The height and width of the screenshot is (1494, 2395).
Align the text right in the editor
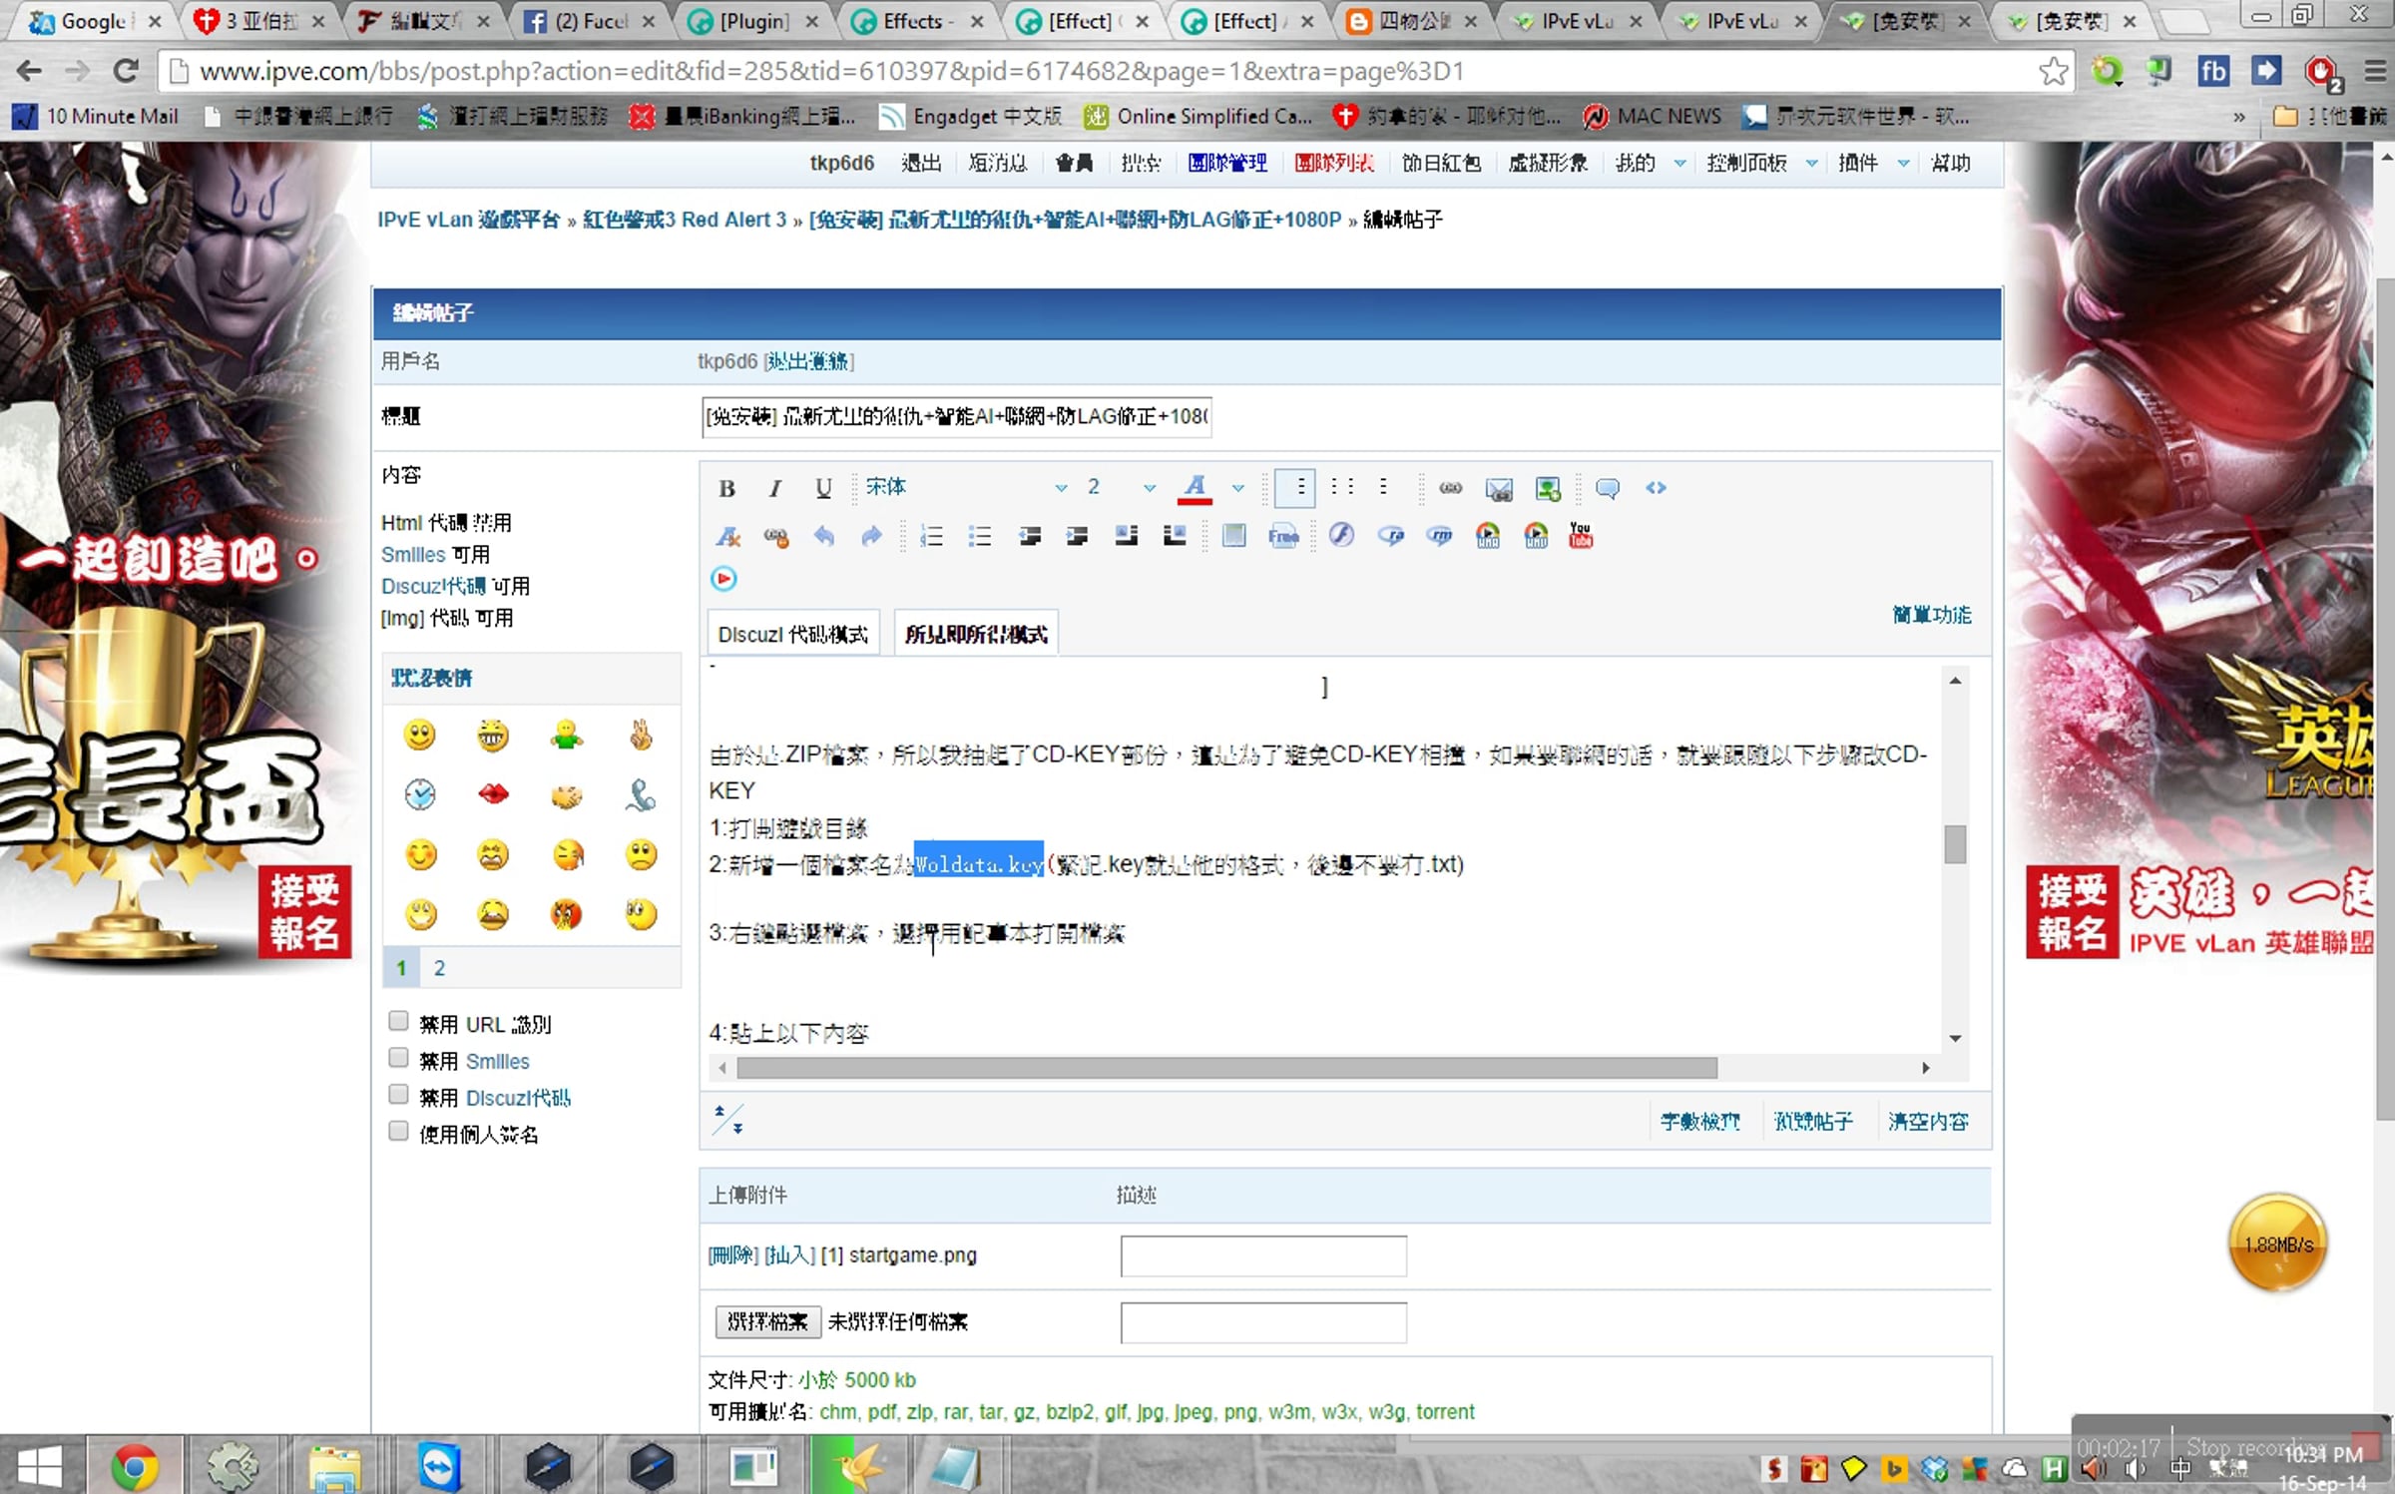click(x=1384, y=488)
